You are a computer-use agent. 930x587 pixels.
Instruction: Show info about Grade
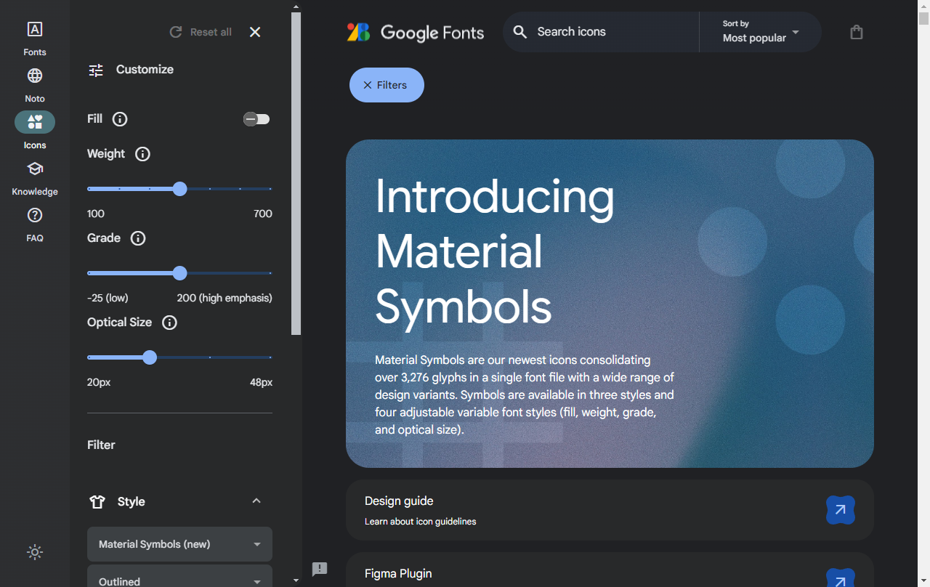137,238
